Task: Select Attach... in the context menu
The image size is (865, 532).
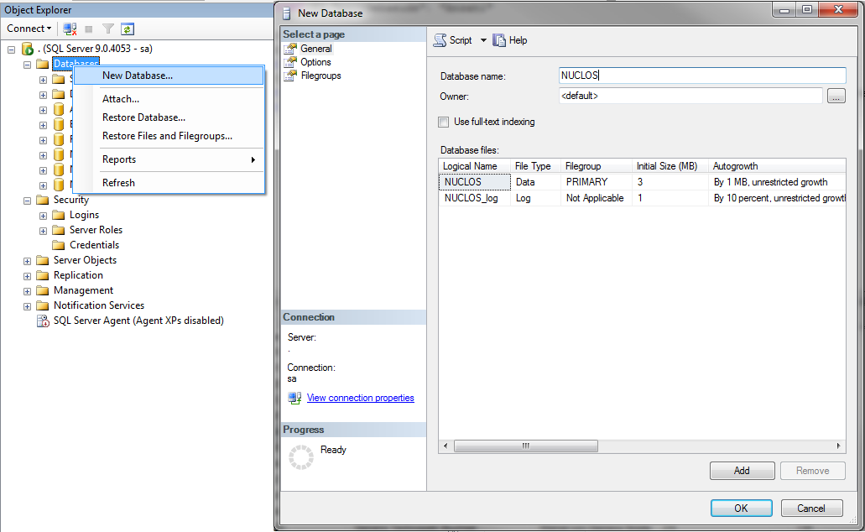Action: pyautogui.click(x=121, y=99)
